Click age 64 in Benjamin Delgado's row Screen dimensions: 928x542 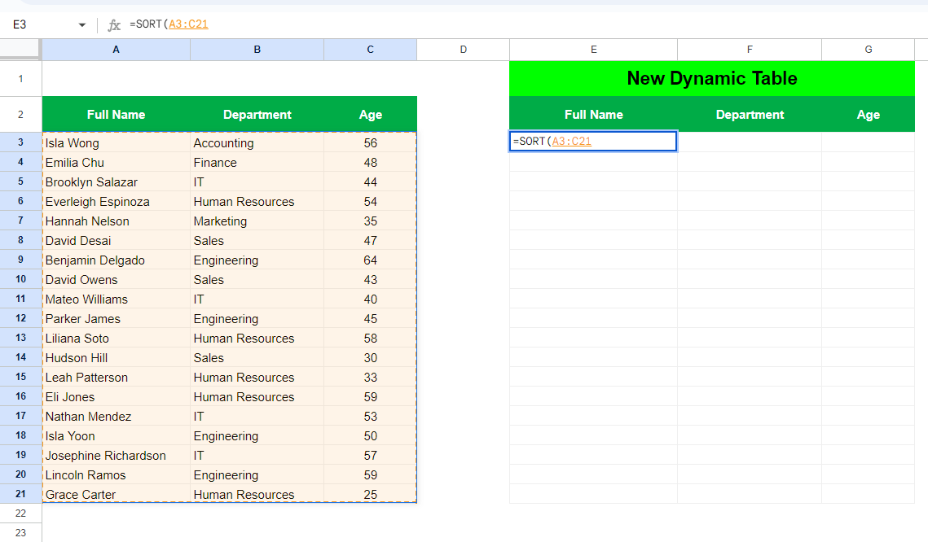coord(371,260)
